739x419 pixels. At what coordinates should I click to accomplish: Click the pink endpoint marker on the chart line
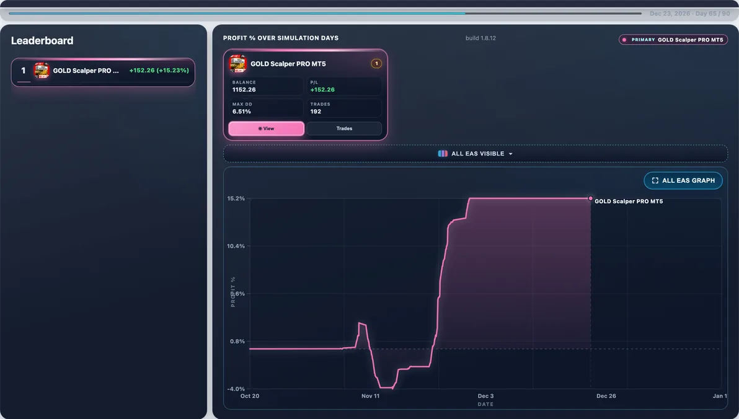tap(591, 198)
